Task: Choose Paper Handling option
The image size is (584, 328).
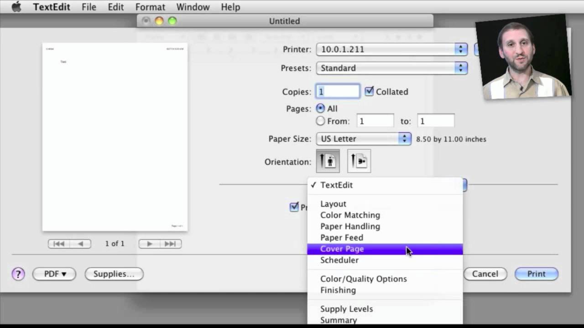Action: click(x=385, y=226)
